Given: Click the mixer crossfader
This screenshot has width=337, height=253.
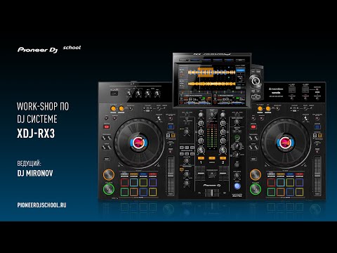Looking at the screenshot, I should (212, 193).
